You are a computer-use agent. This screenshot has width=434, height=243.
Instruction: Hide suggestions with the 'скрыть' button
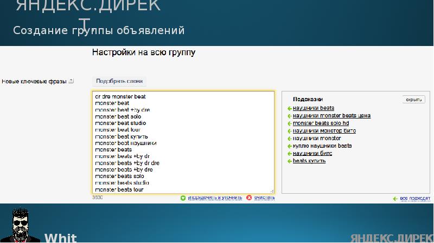tap(413, 100)
